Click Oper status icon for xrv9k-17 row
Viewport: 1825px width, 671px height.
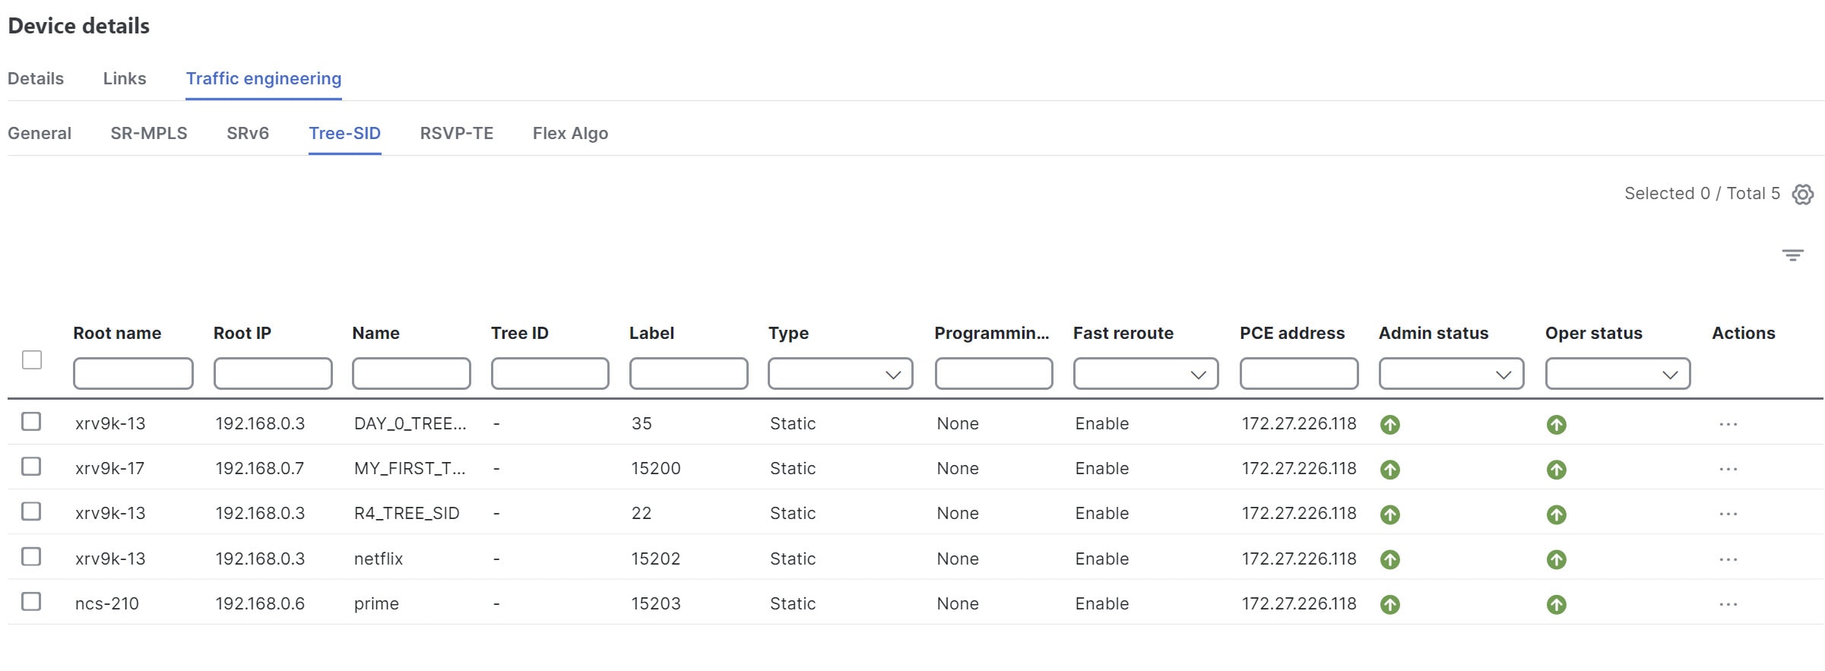[1556, 470]
